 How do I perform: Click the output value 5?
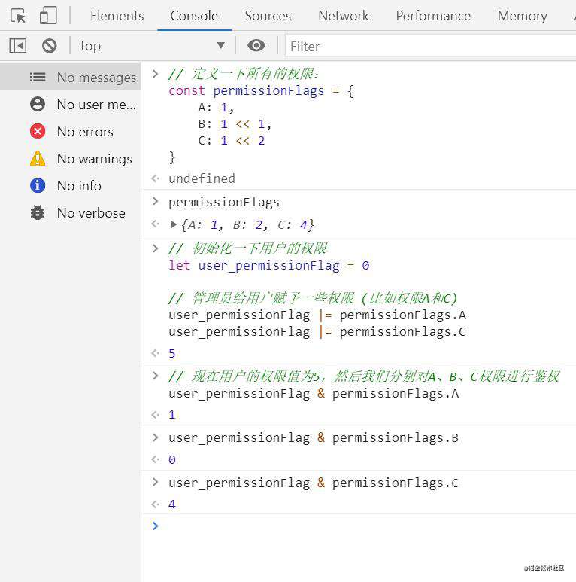pos(172,353)
